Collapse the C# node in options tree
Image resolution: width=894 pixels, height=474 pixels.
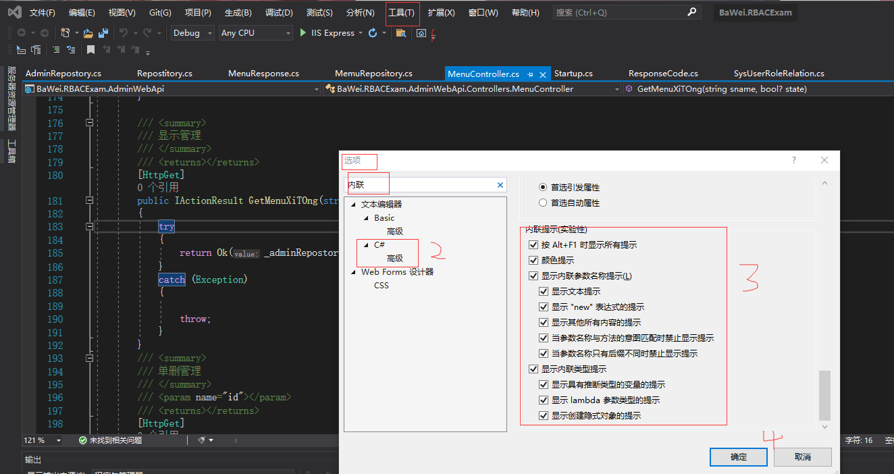367,245
